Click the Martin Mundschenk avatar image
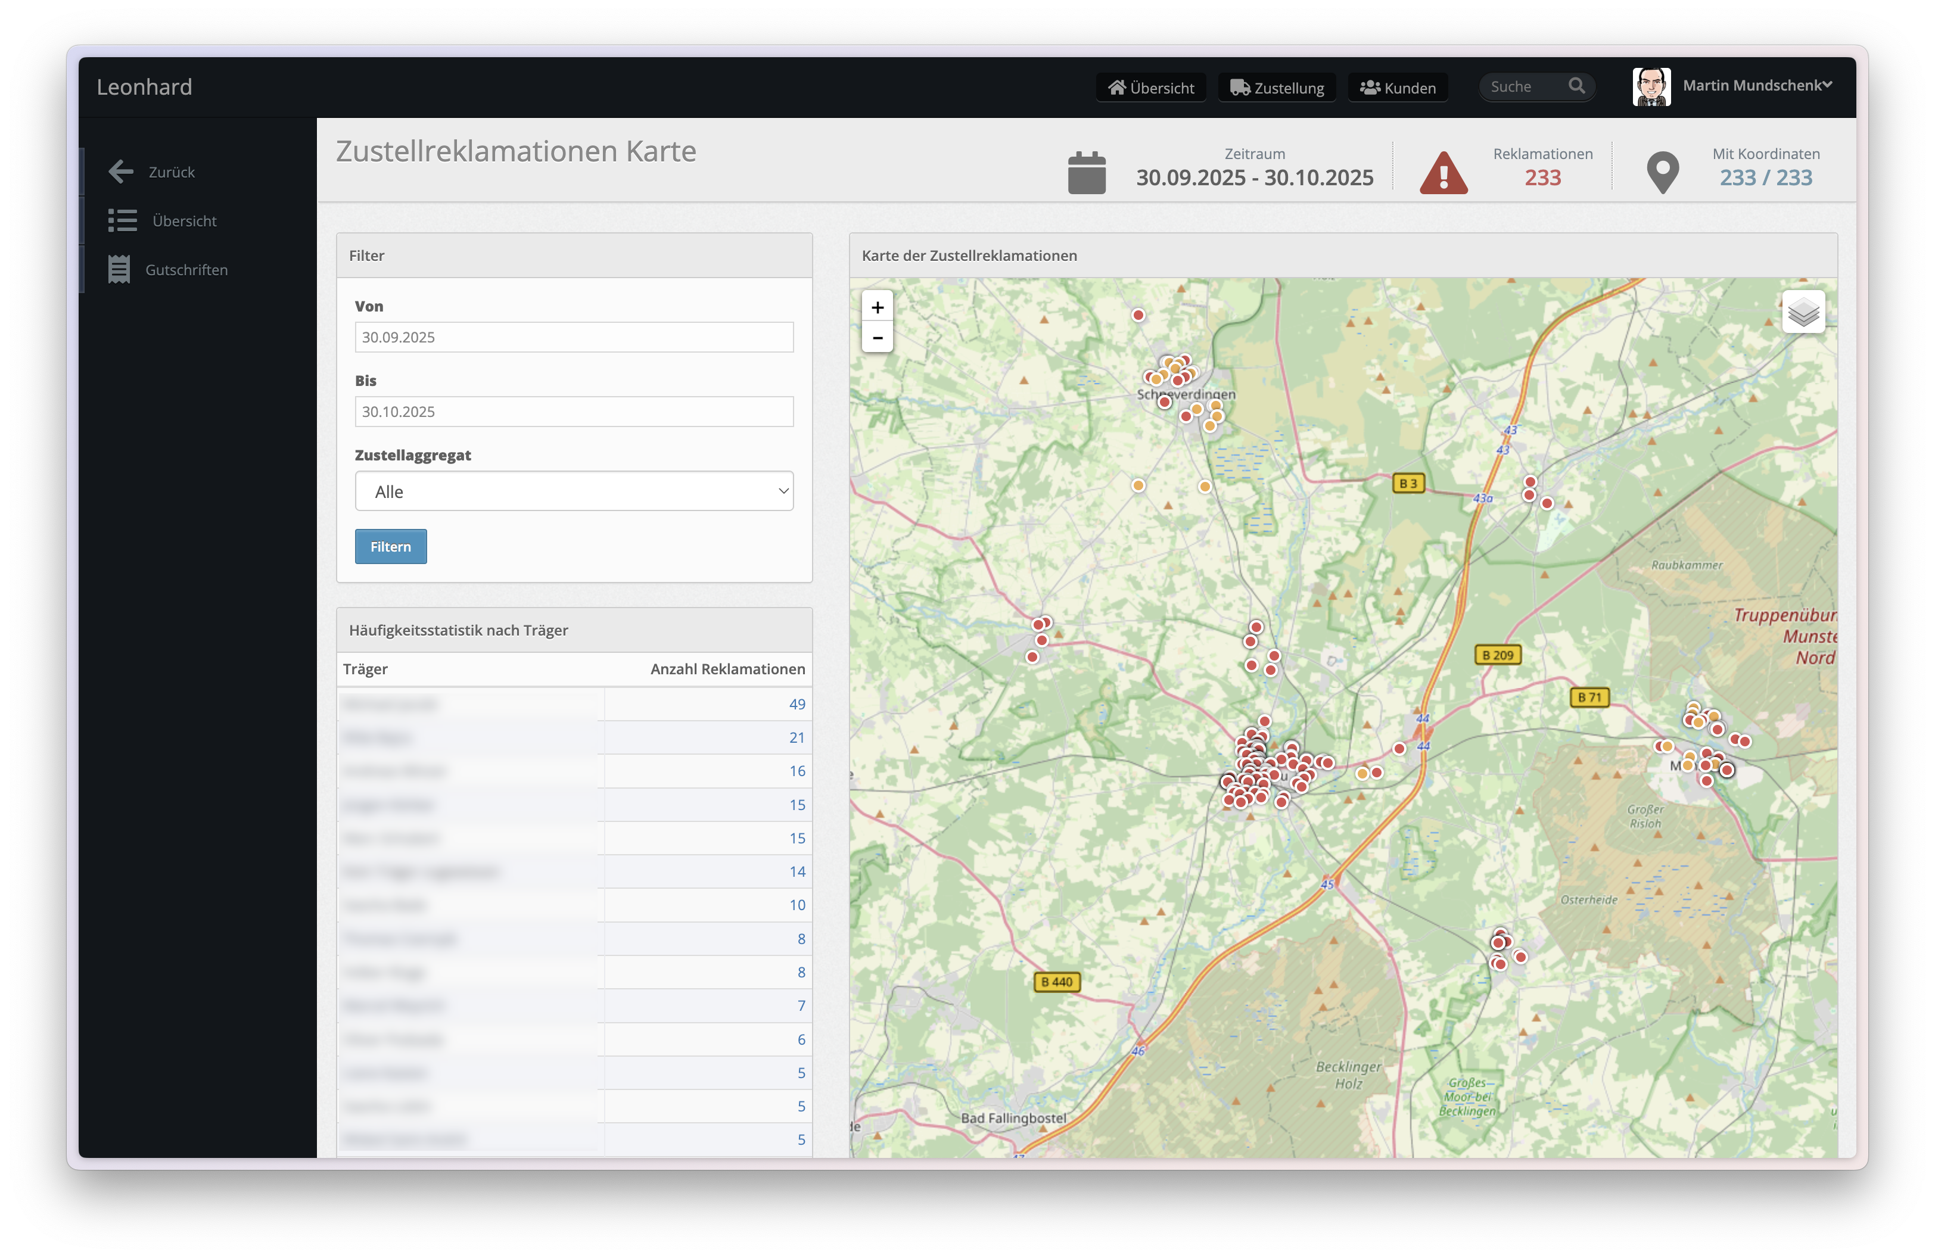Image resolution: width=1935 pixels, height=1258 pixels. pyautogui.click(x=1650, y=86)
